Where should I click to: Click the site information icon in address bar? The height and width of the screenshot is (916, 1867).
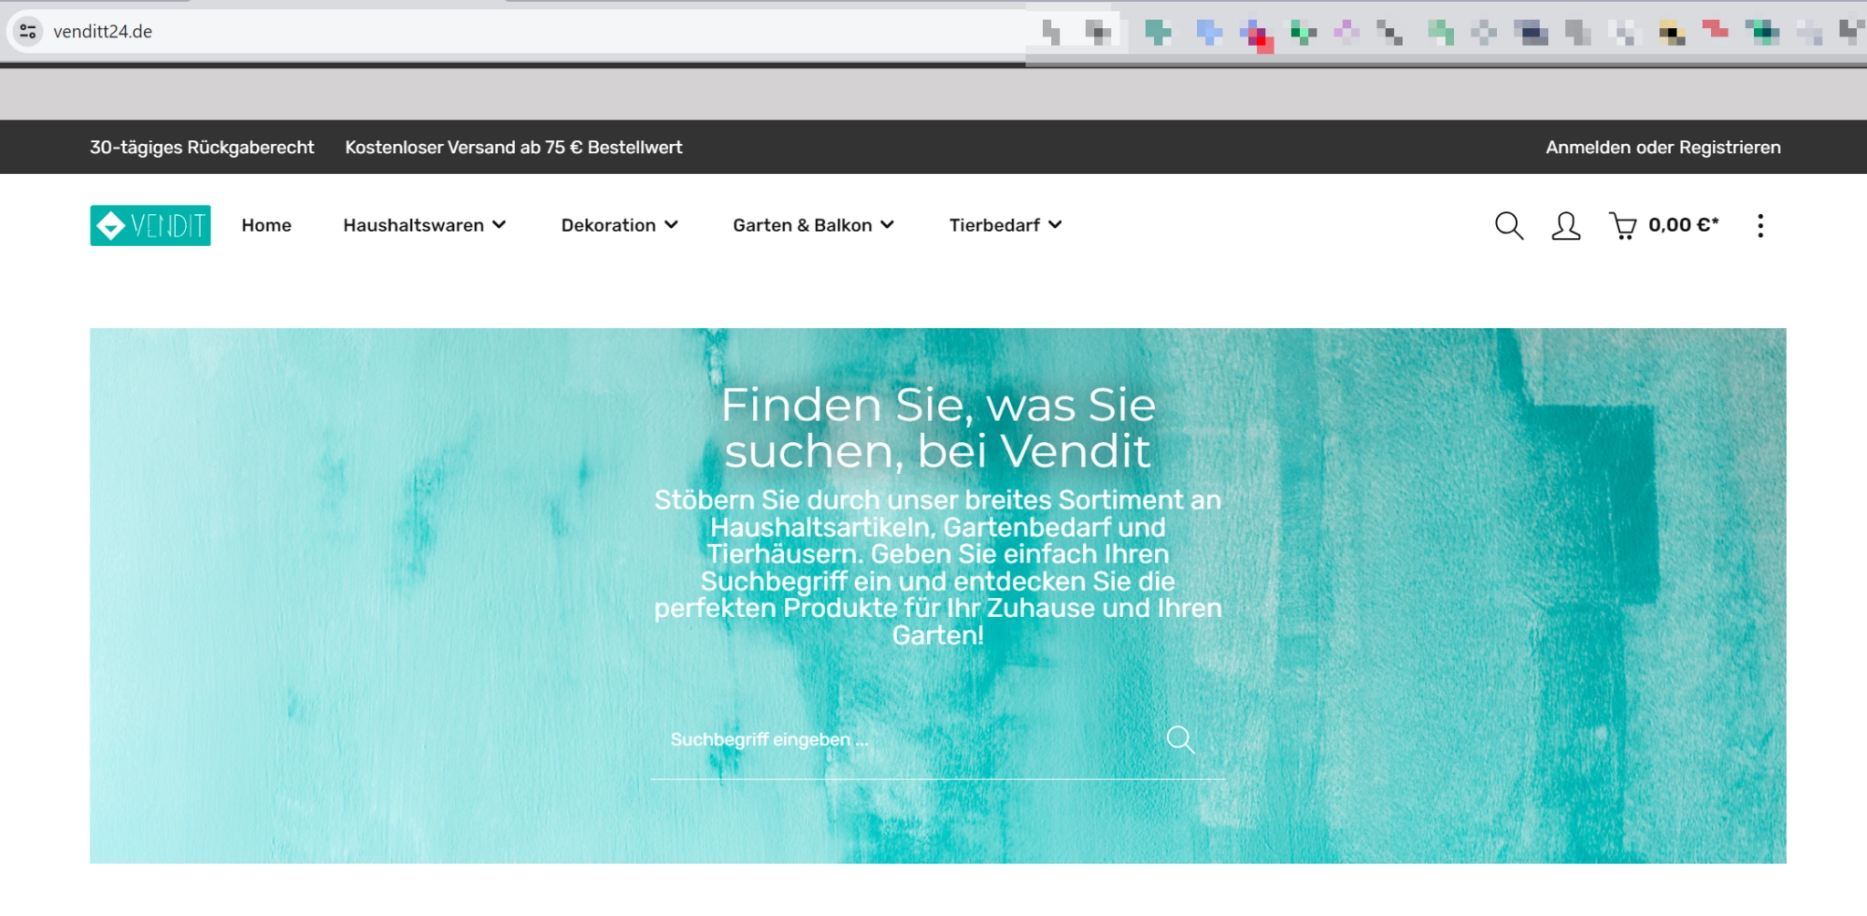point(28,32)
